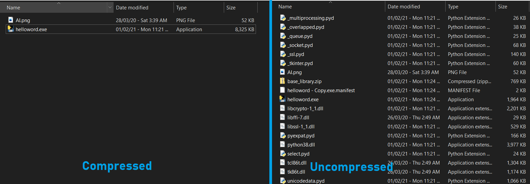This screenshot has width=530, height=184.
Task: Click the tk86t.dll file icon
Action: (283, 172)
